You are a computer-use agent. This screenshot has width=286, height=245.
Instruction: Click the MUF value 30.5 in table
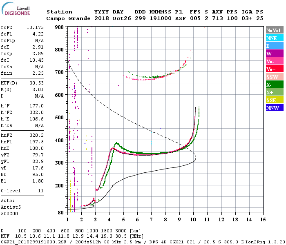pos(121,236)
